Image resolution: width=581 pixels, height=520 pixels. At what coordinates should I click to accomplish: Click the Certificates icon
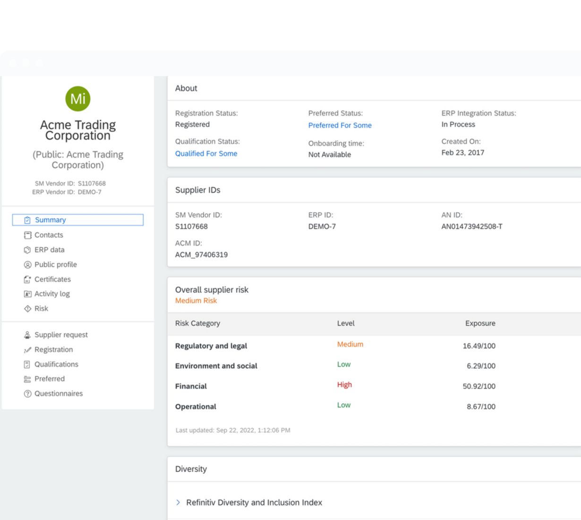27,279
